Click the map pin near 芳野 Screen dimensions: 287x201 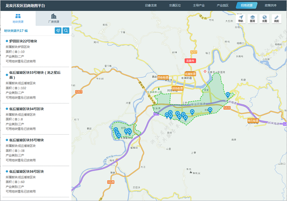210,109
